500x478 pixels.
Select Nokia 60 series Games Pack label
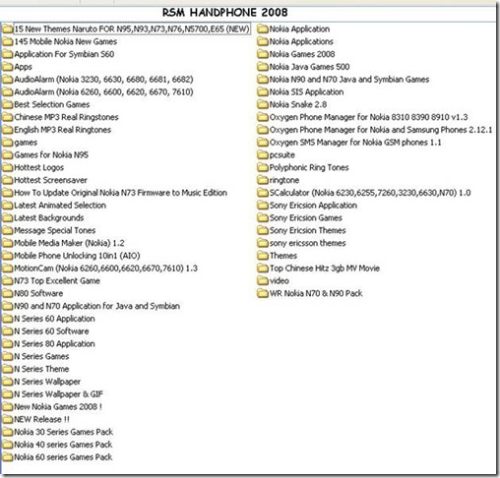click(63, 457)
